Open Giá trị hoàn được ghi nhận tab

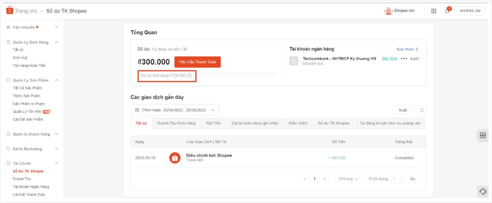click(255, 123)
